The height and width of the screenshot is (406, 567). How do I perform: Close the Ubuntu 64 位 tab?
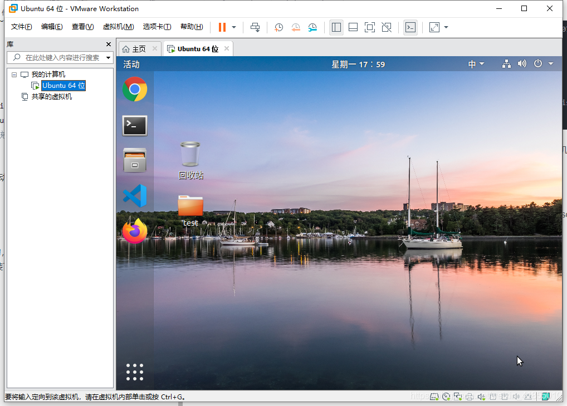point(227,48)
